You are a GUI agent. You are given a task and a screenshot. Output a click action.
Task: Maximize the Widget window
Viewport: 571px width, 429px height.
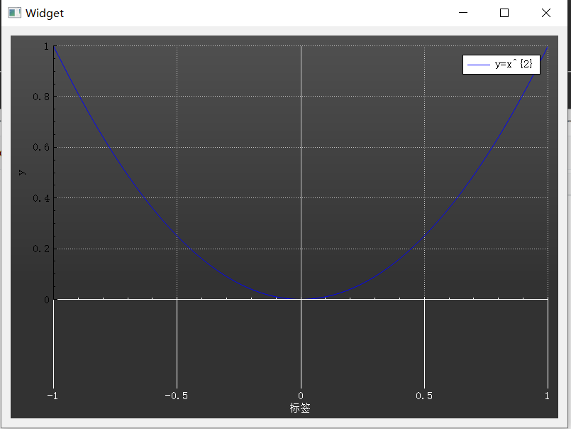(504, 13)
